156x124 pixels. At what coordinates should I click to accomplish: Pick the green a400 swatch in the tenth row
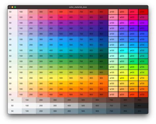click(133, 61)
